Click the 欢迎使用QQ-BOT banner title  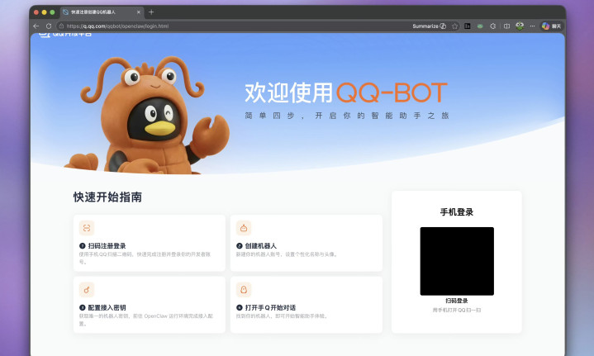(x=346, y=93)
